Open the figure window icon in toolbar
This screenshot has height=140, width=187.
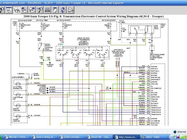click(9, 10)
